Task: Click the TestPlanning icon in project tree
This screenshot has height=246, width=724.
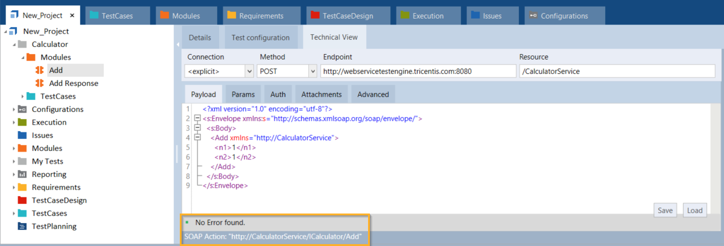Action: (22, 226)
